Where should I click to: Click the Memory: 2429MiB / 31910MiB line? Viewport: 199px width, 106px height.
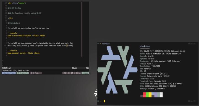point(152,89)
